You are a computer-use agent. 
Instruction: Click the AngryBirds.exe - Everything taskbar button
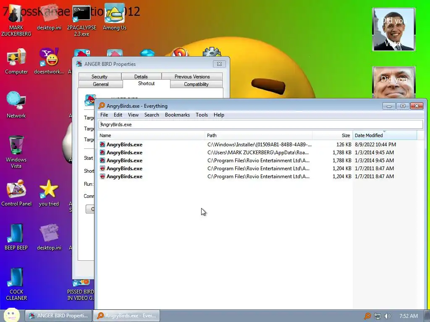tap(126, 316)
